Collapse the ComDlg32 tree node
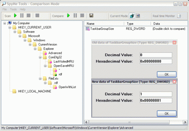Screen dimensions: 189x131 click(x=40, y=57)
